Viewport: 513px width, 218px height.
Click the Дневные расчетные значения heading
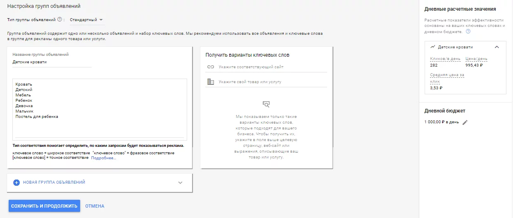(460, 9)
